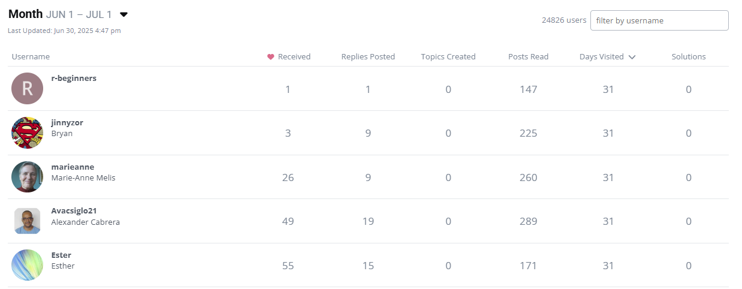Sort by the Username column header
The height and width of the screenshot is (289, 742).
pos(31,57)
